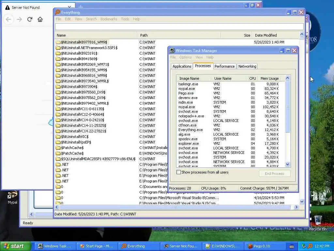The width and height of the screenshot is (334, 251).
Task: Click the $SQLUninstallMDAC28SP1 folder icon
Action: (x=58, y=159)
